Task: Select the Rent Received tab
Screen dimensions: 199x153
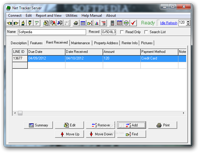Action: click(57, 42)
